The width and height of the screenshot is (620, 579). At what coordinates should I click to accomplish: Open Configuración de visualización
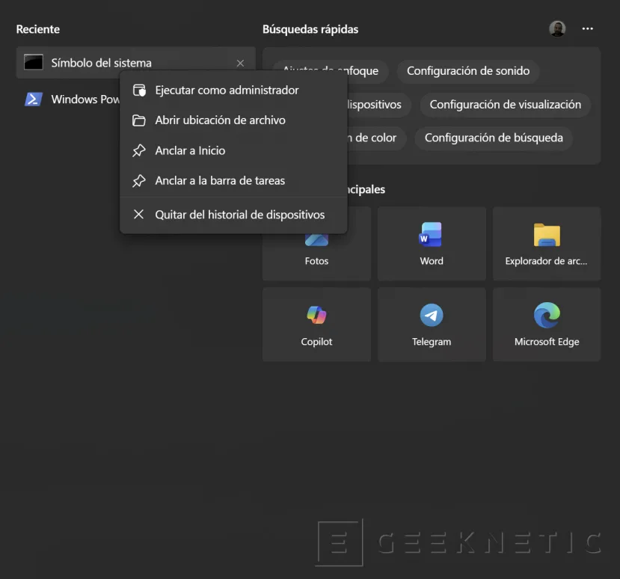click(x=505, y=105)
